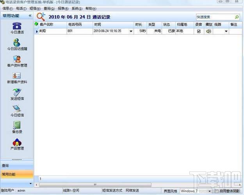244x195 pixels.
Task: Select 未知 customer name cell
Action: pyautogui.click(x=53, y=31)
